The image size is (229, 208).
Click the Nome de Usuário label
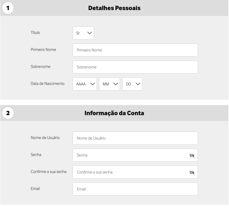click(45, 138)
